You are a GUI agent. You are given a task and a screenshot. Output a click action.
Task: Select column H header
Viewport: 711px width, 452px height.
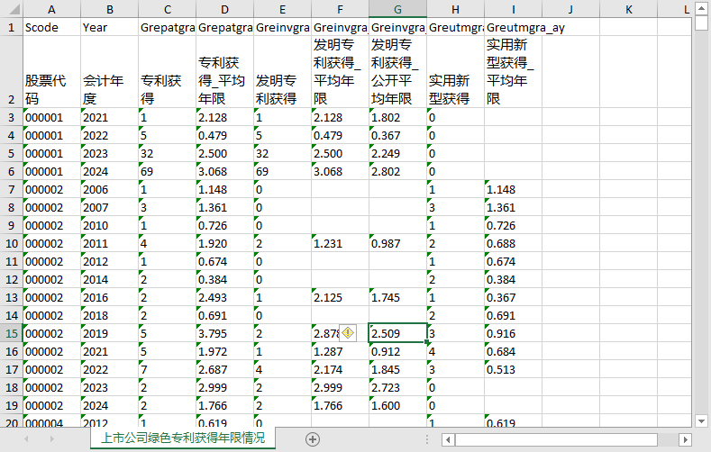(455, 9)
